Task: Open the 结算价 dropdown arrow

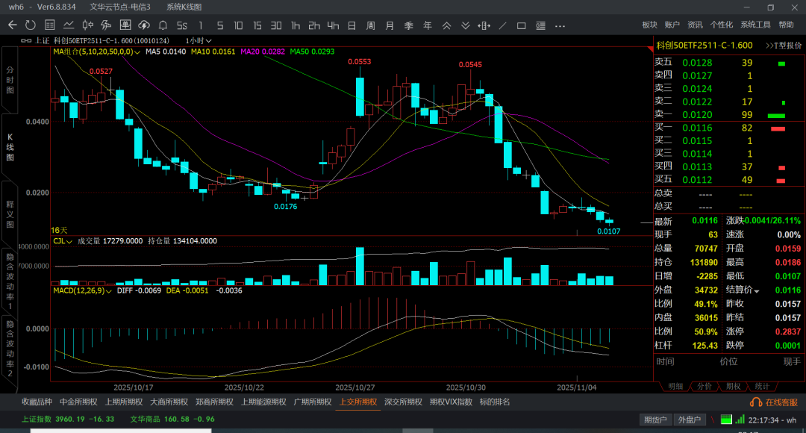Action: [757, 290]
